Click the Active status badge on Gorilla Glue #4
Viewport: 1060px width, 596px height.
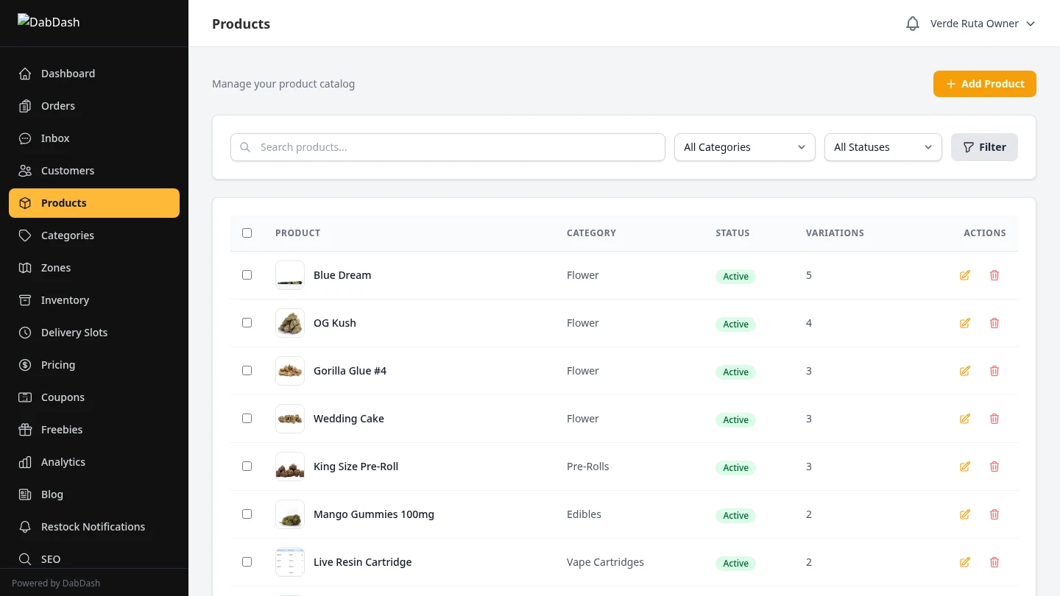(x=735, y=372)
